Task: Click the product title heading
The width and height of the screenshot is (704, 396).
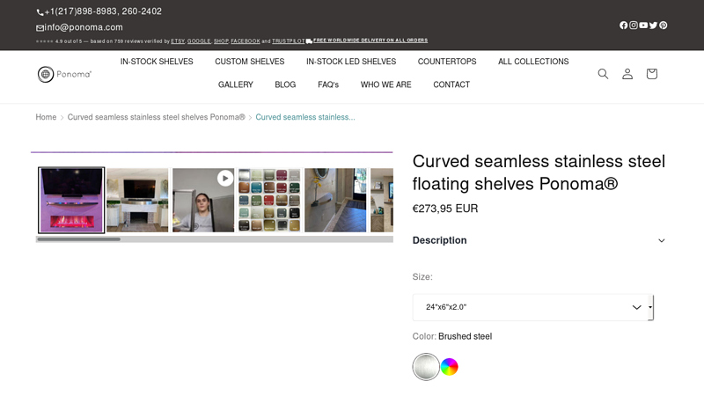Action: pos(539,172)
